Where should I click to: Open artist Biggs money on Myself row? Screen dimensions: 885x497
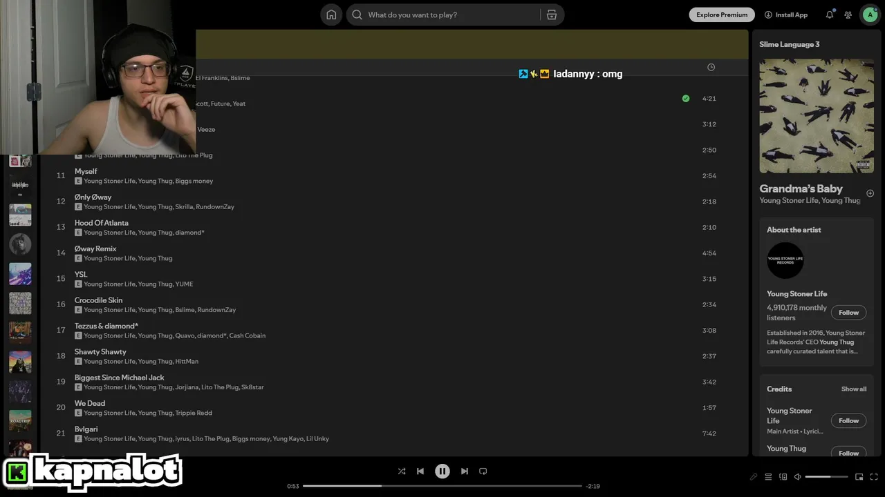tap(194, 181)
